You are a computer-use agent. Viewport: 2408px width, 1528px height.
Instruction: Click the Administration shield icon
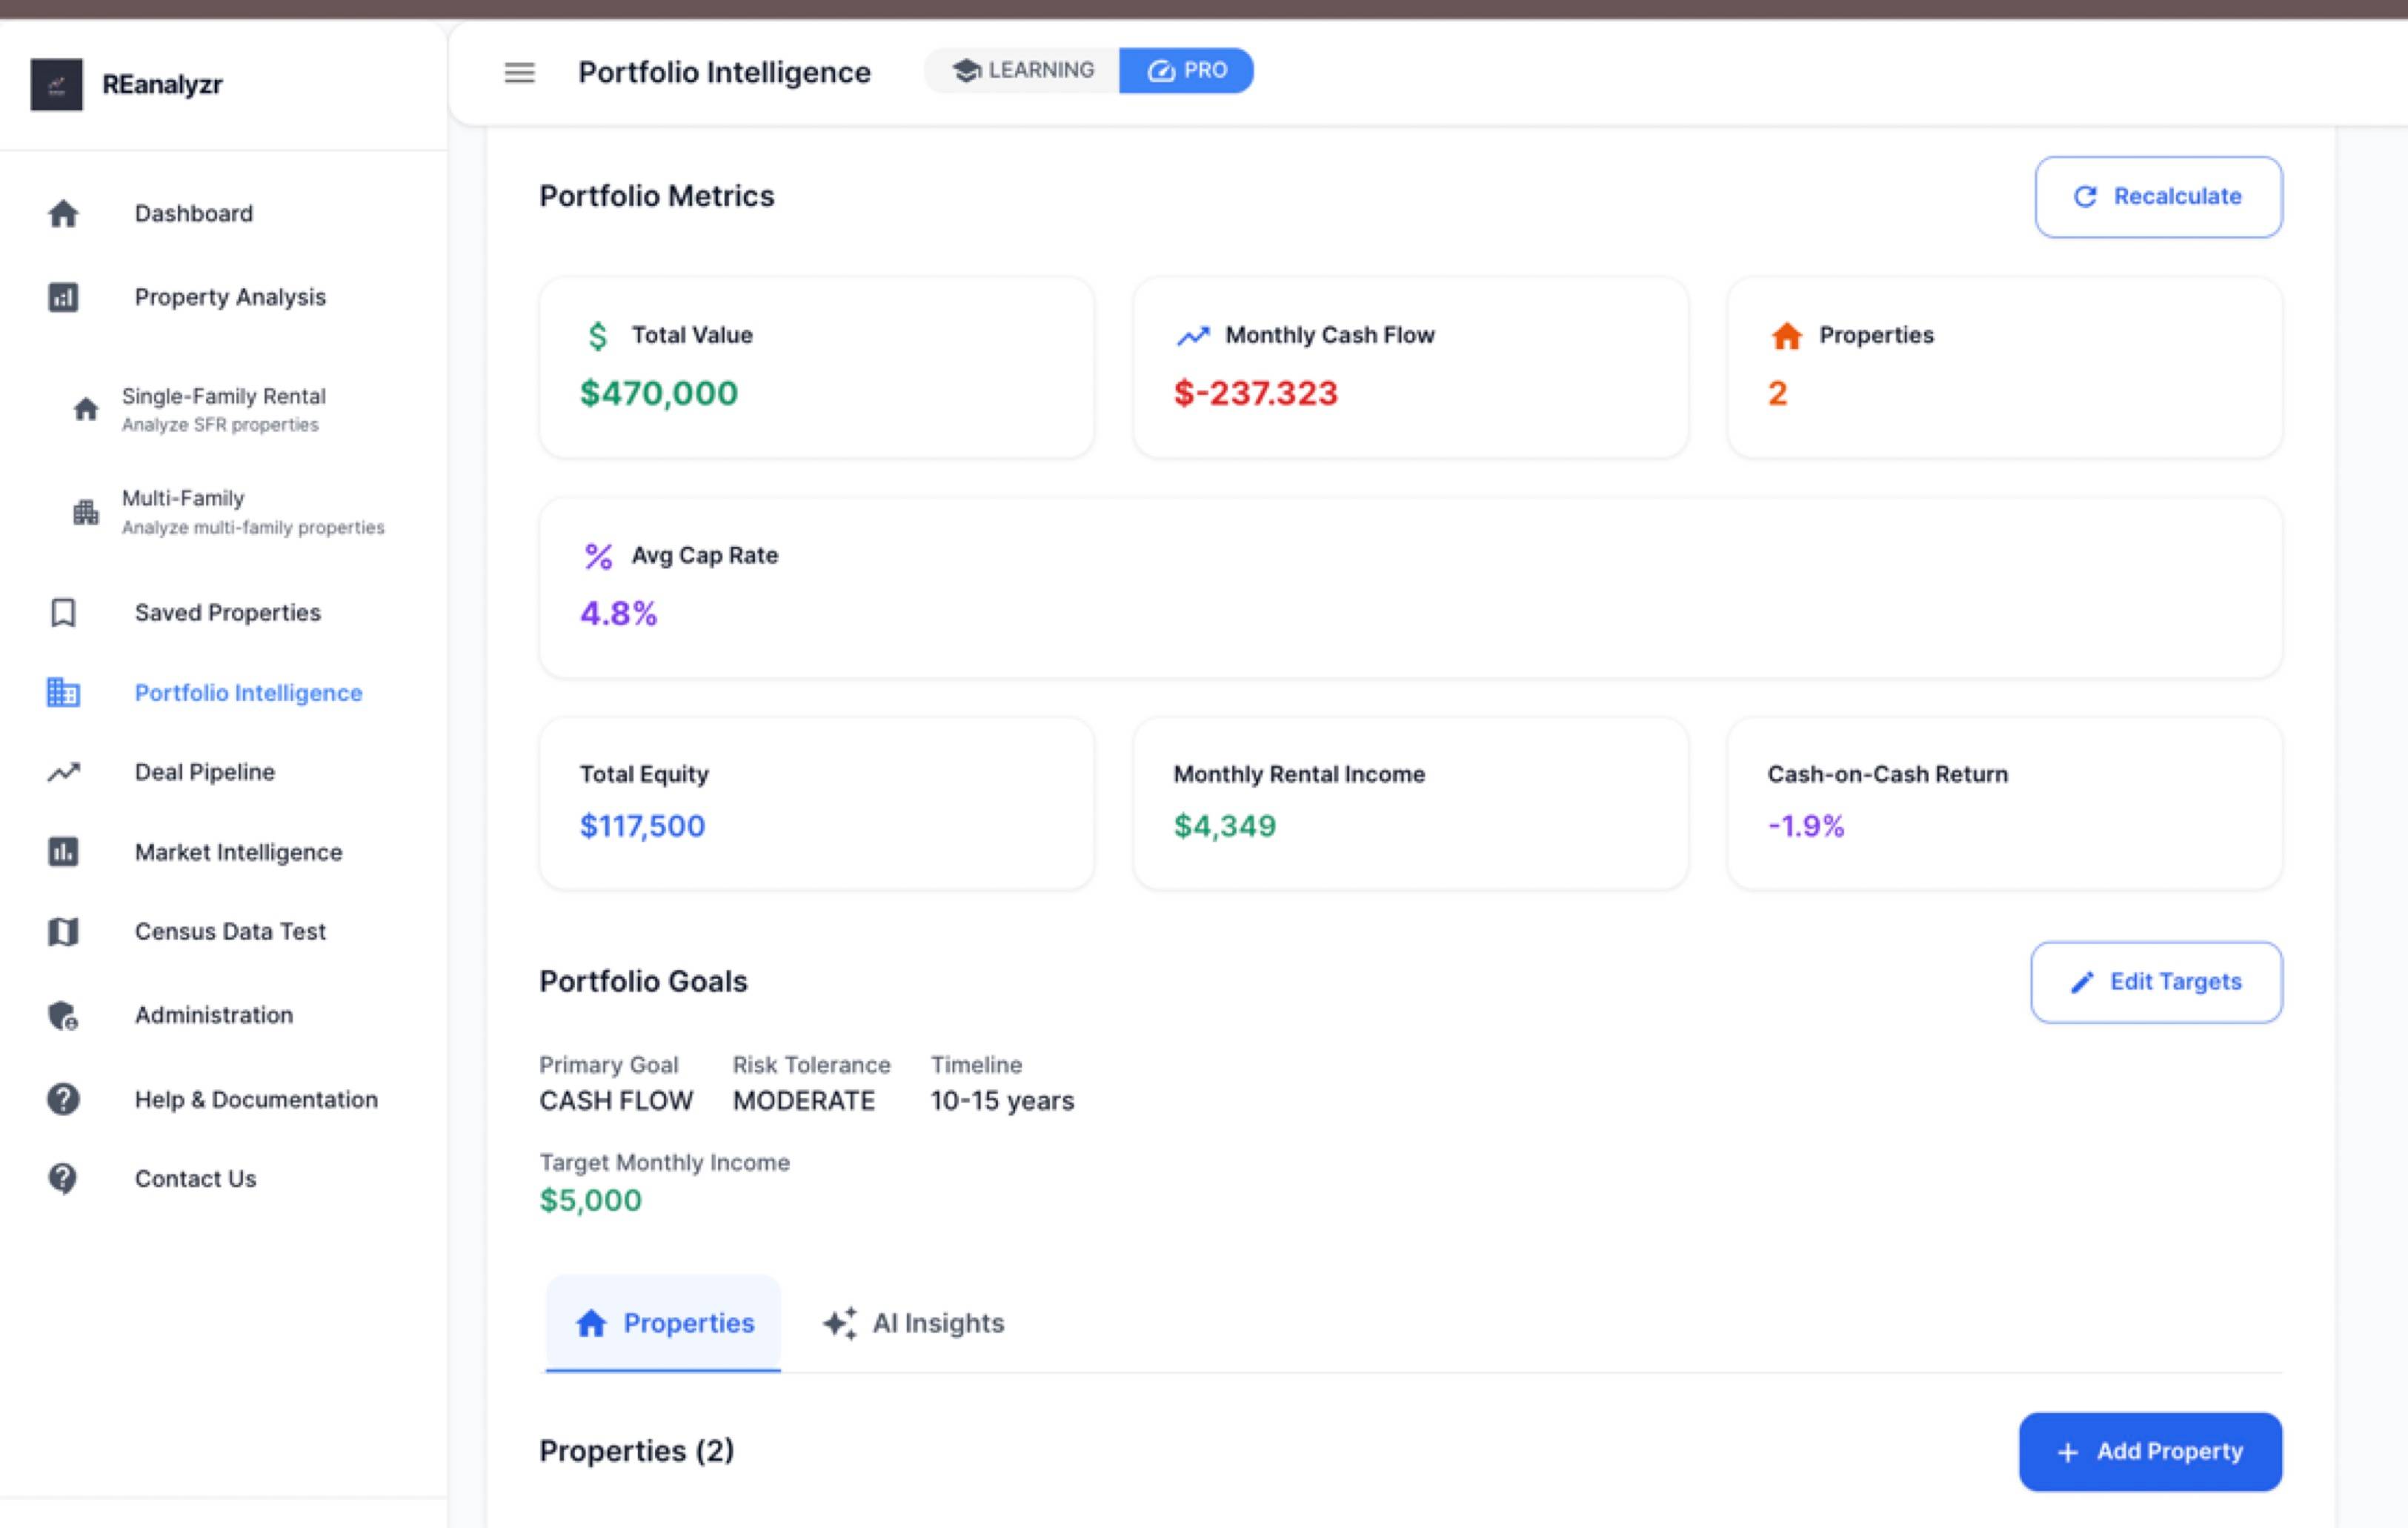tap(63, 1015)
